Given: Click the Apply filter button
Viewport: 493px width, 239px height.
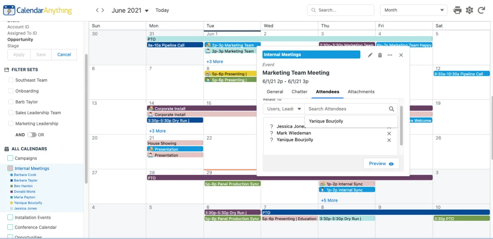Looking at the screenshot, I should coord(19,55).
